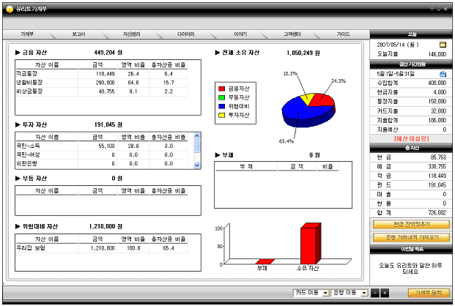Click the minus button in the bottom bar

(x=375, y=293)
